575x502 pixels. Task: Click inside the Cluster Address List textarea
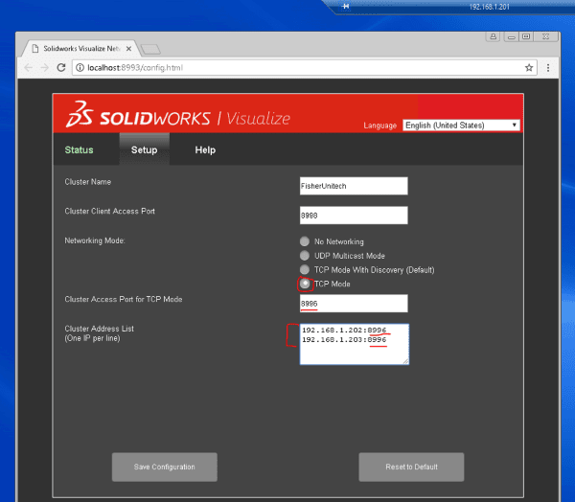(355, 344)
